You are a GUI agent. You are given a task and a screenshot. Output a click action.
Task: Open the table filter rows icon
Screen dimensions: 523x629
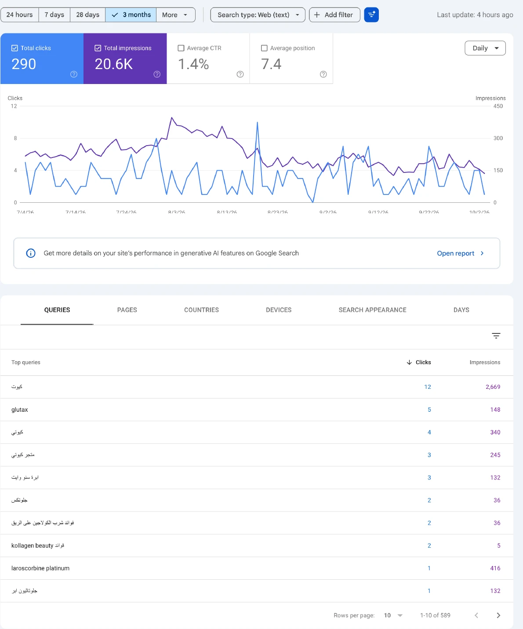click(x=496, y=336)
